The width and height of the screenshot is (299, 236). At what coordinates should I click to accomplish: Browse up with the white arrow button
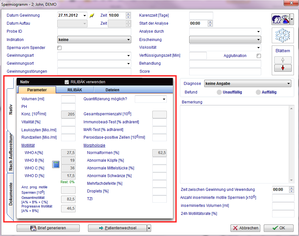pos(283,60)
